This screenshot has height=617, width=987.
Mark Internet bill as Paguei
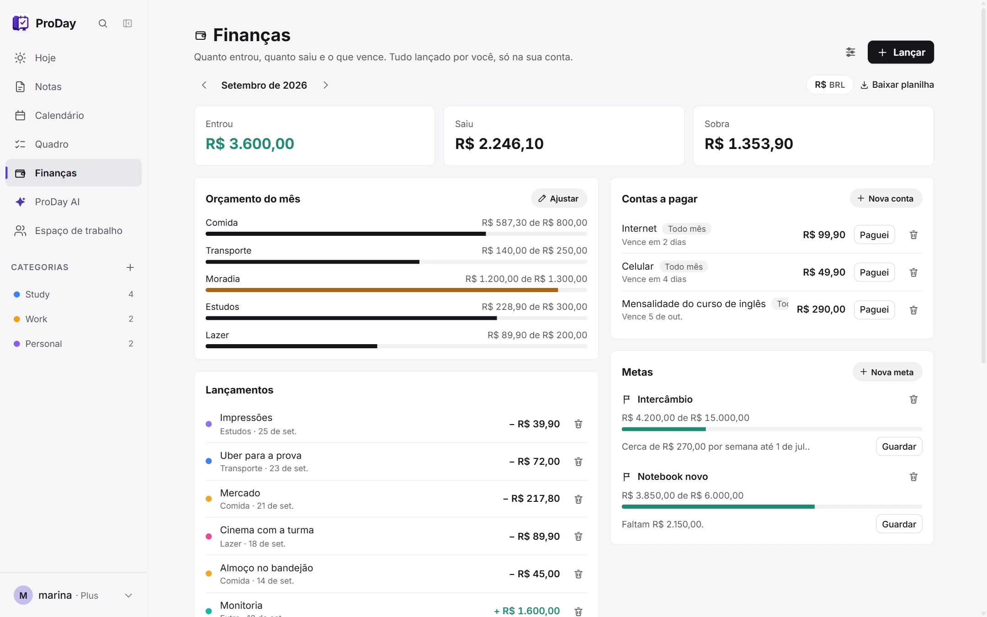tap(874, 235)
